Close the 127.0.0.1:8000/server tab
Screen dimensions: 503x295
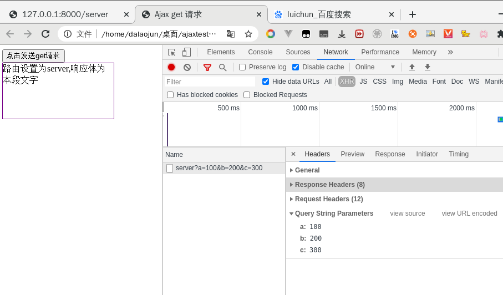126,14
